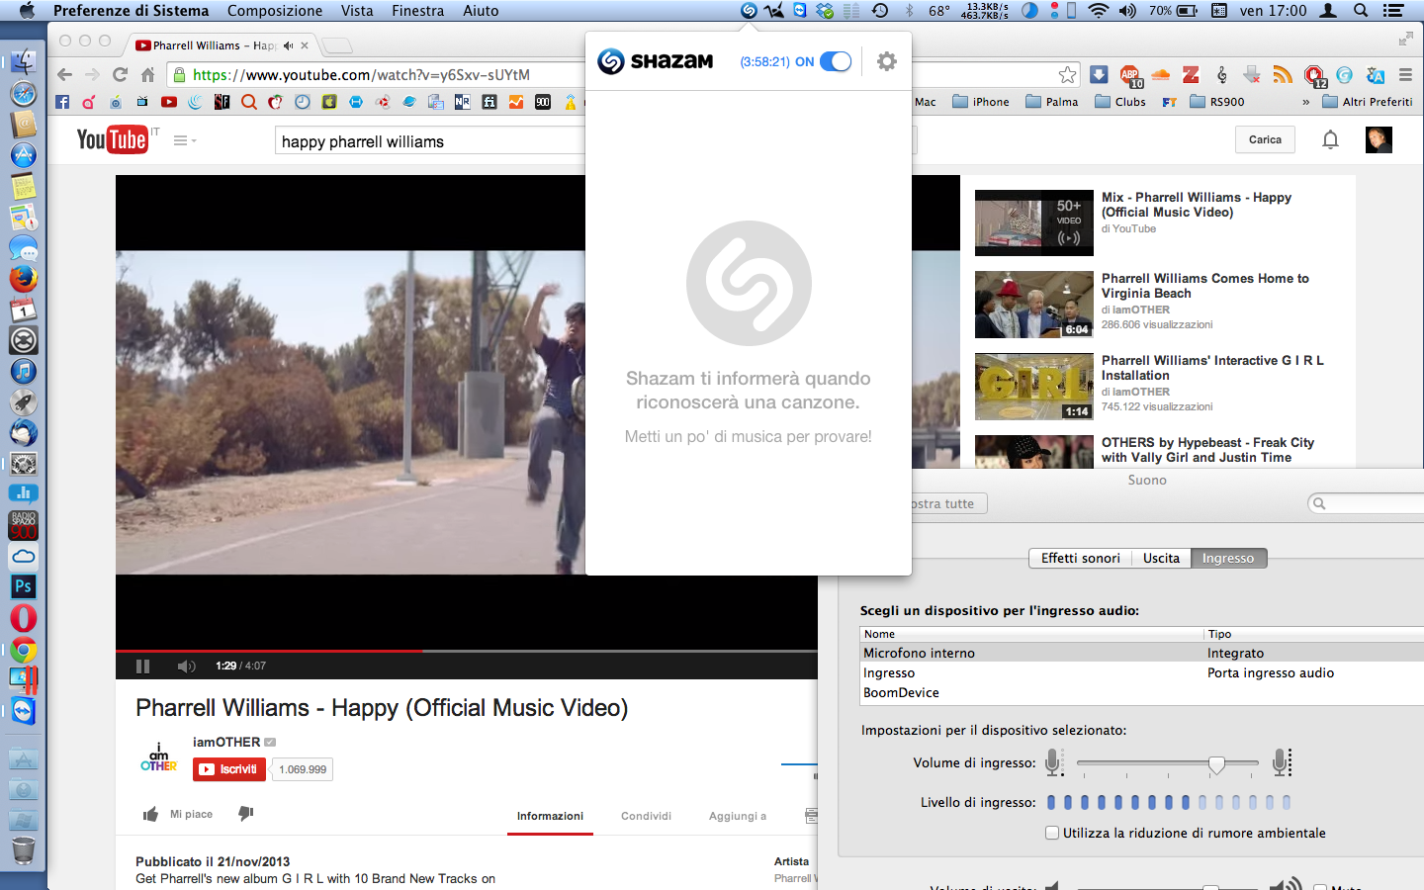Go back in Chrome

tap(64, 75)
